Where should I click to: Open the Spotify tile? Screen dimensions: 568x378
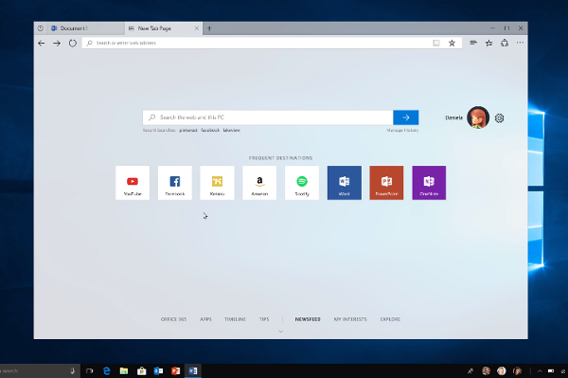[302, 183]
